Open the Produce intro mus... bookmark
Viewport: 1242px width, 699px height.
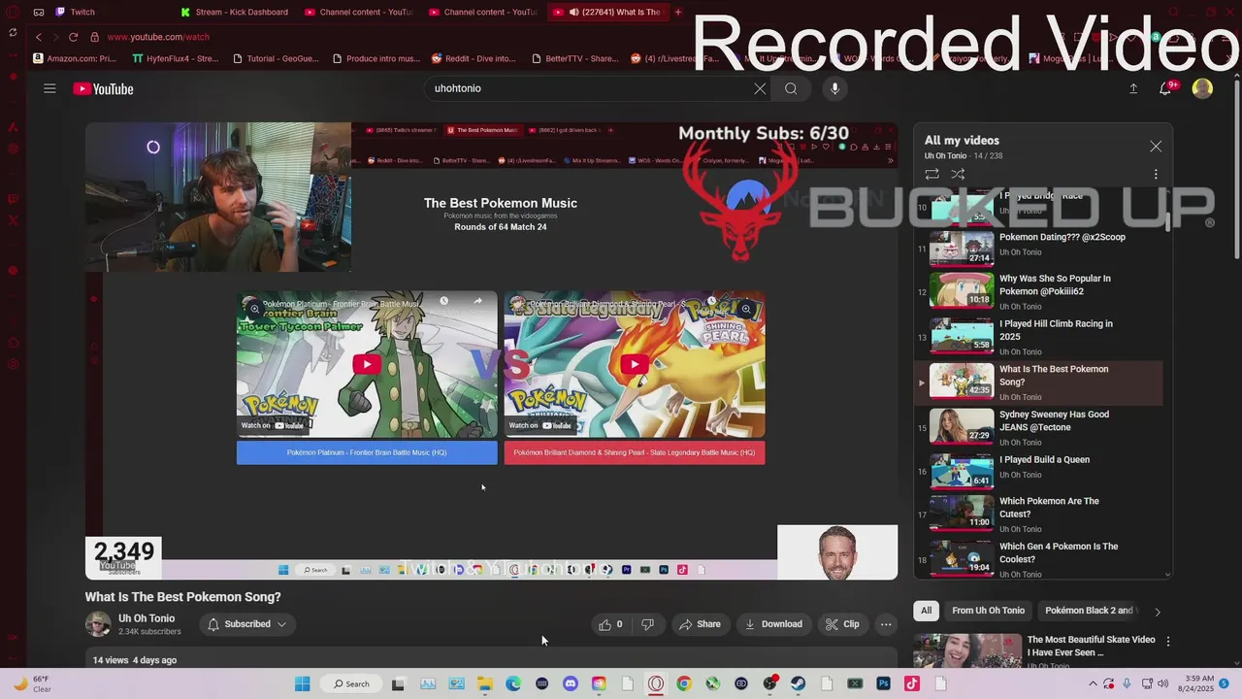[x=376, y=58]
